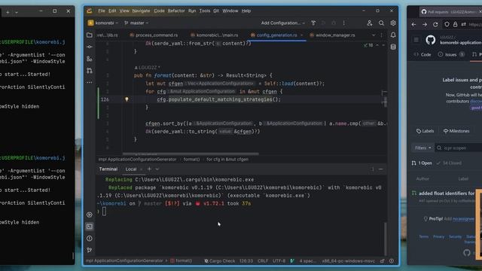
Task: Open the Problems tool window icon
Action: point(90,239)
